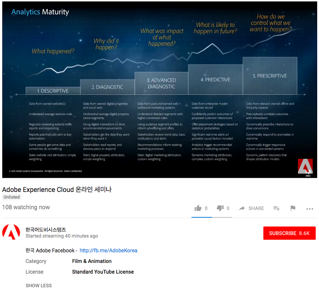Viewport: 319px width, 292px height.
Task: Click the thumbs up like icon
Action: [198, 208]
